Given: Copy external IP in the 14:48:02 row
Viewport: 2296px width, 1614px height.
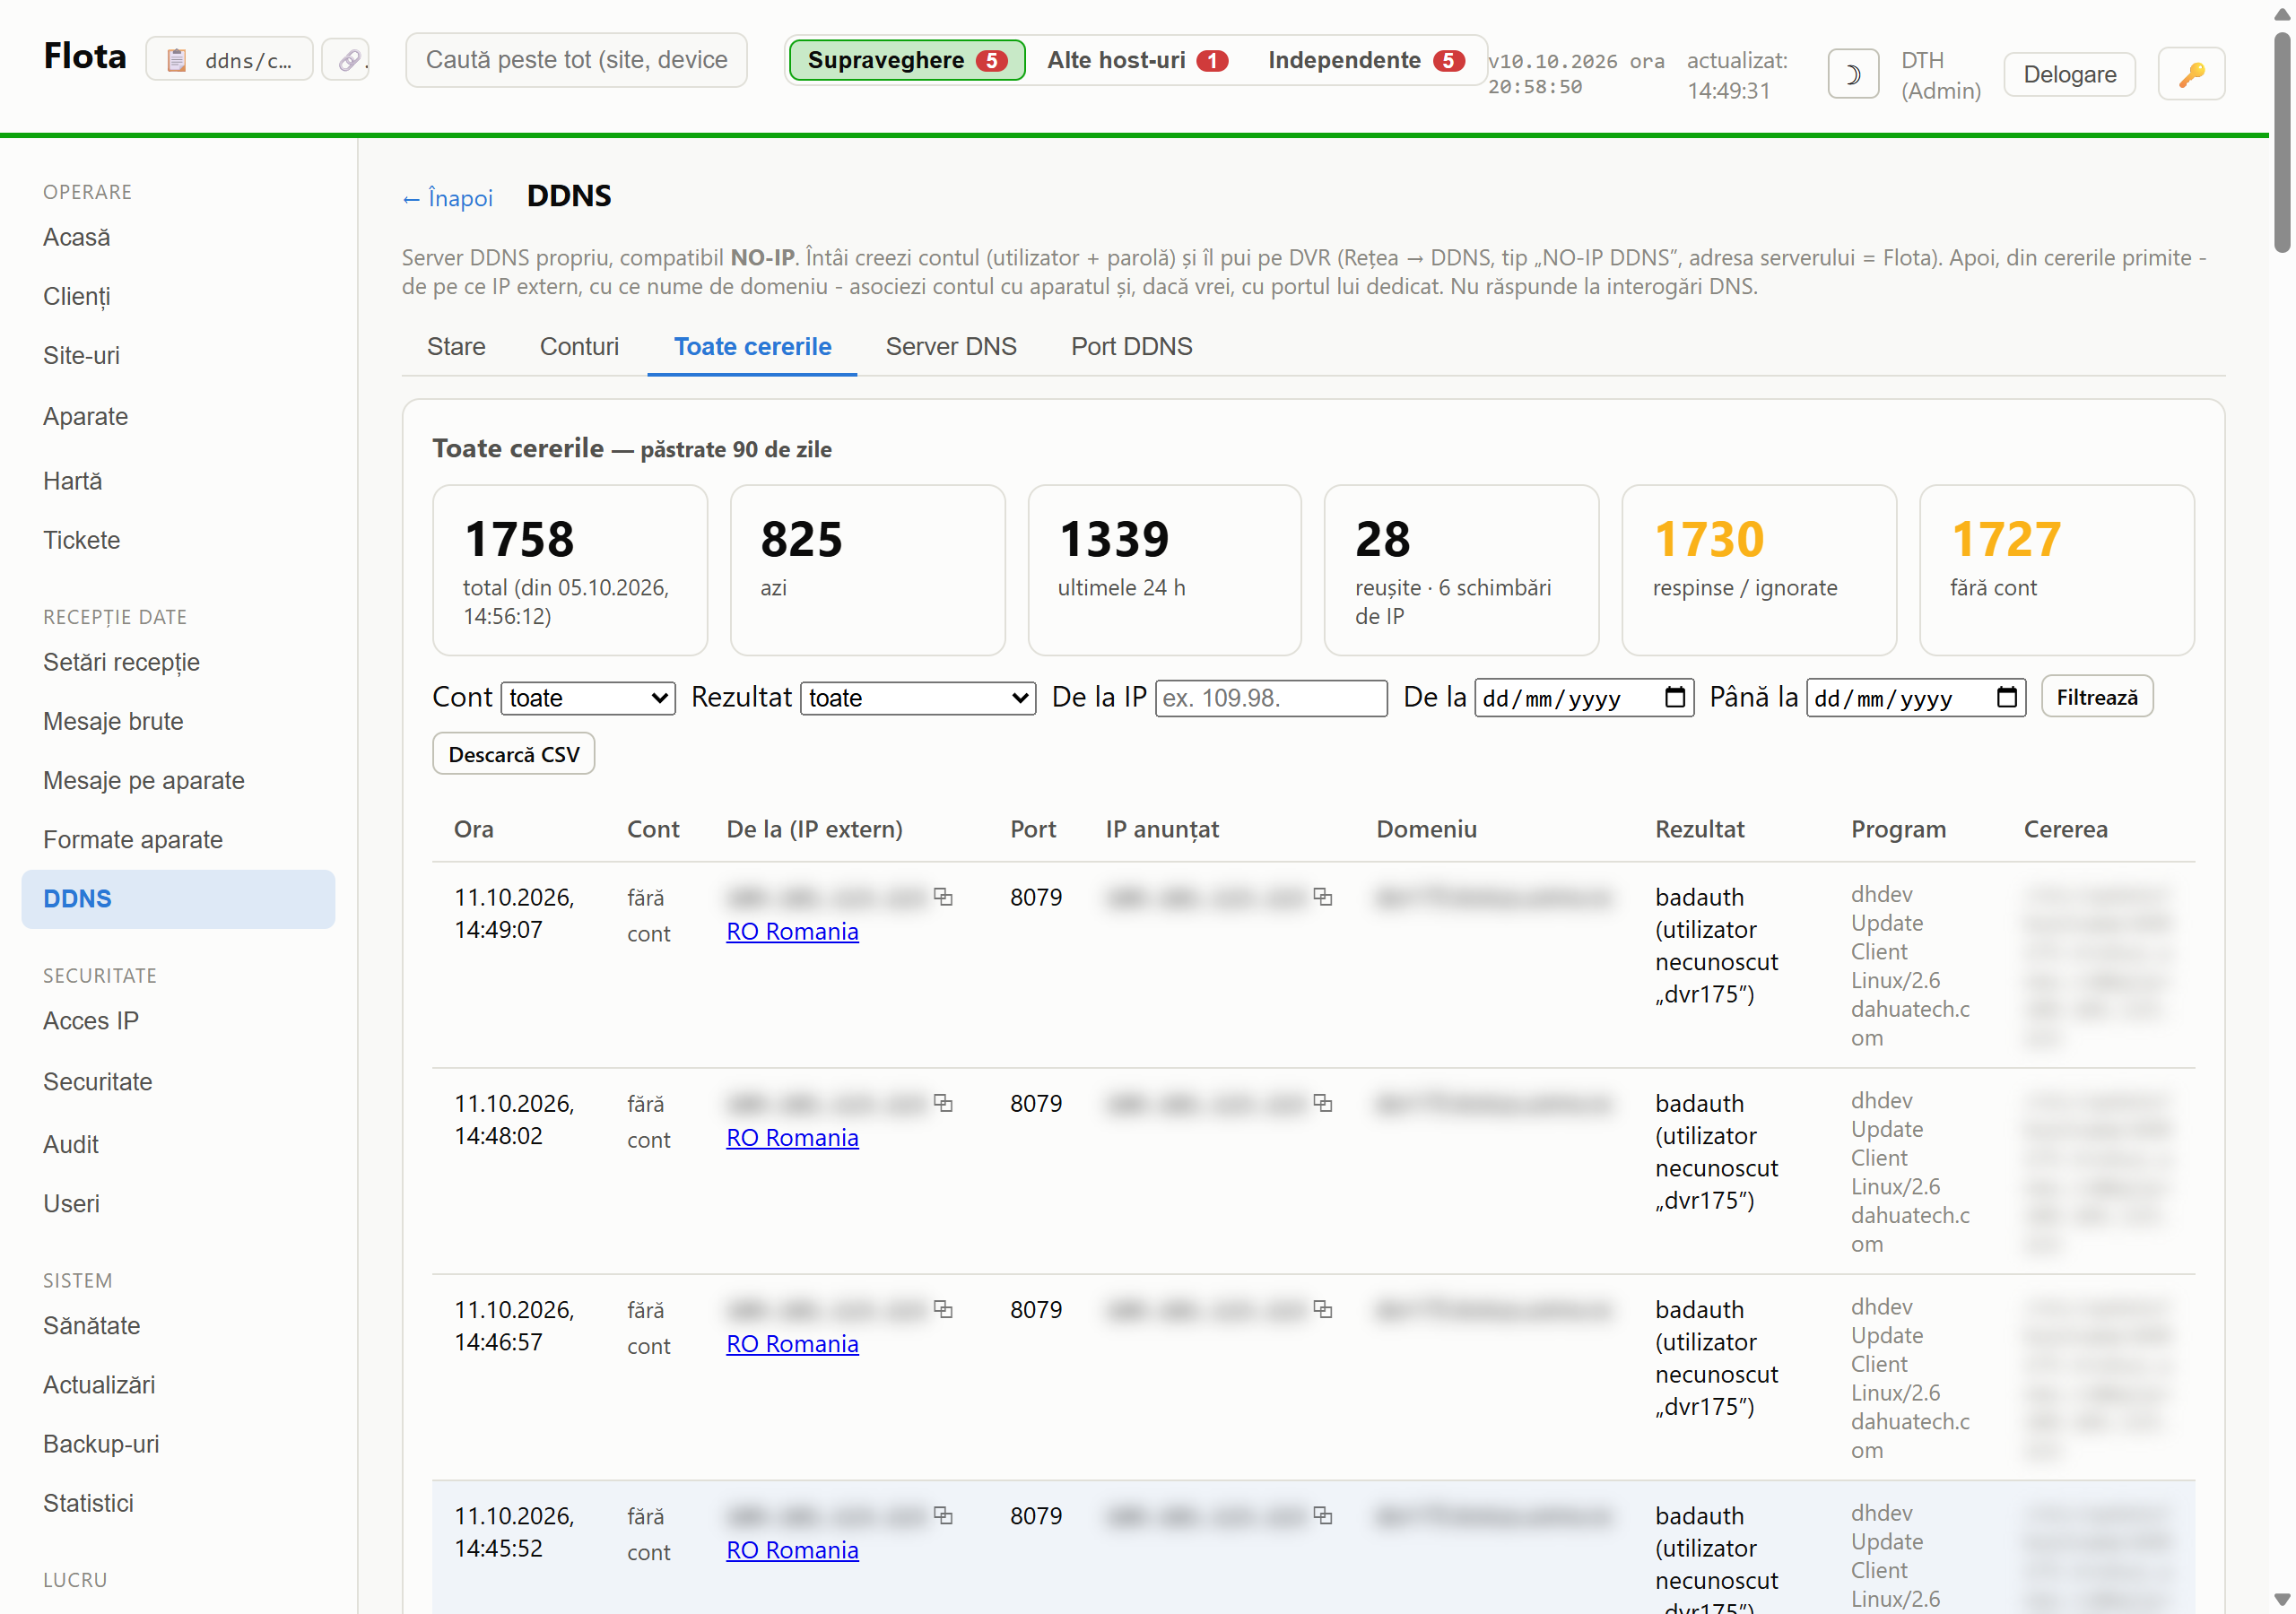Looking at the screenshot, I should (x=943, y=1102).
